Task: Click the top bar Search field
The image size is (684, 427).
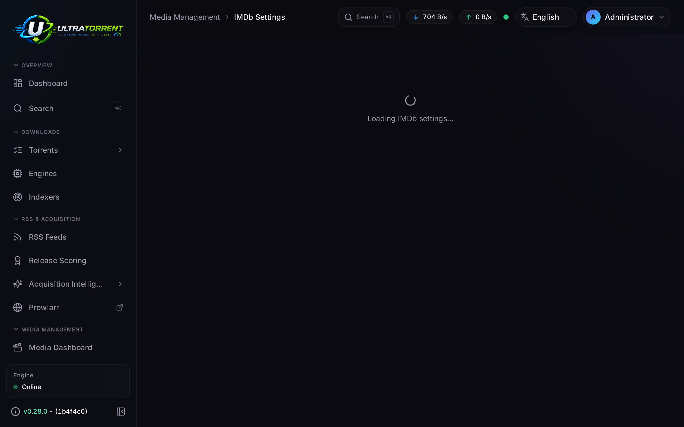Action: pos(369,17)
